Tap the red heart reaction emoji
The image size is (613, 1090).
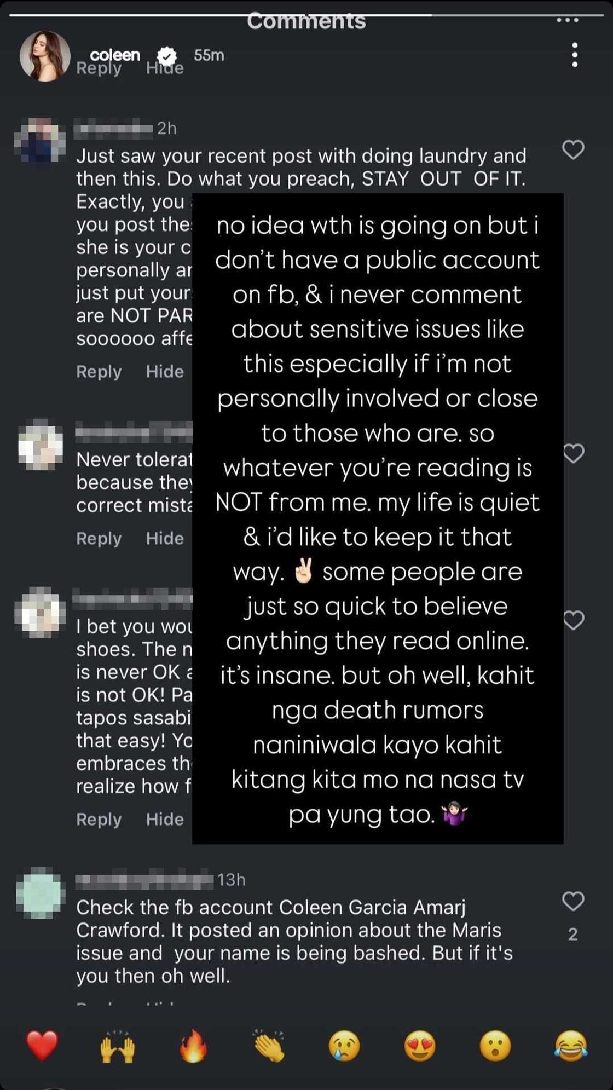pyautogui.click(x=42, y=1045)
